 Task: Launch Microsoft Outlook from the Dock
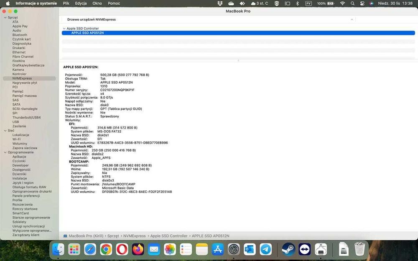[250, 250]
